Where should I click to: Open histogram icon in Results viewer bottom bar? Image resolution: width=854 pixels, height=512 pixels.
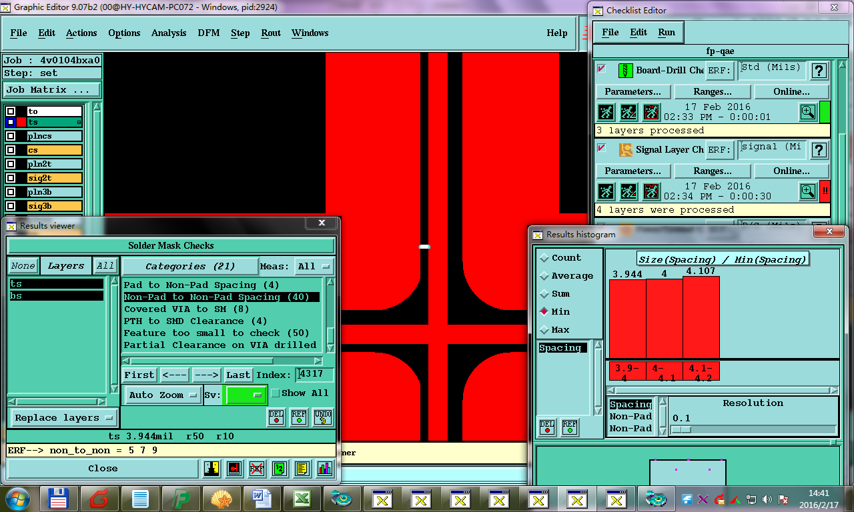[x=324, y=469]
